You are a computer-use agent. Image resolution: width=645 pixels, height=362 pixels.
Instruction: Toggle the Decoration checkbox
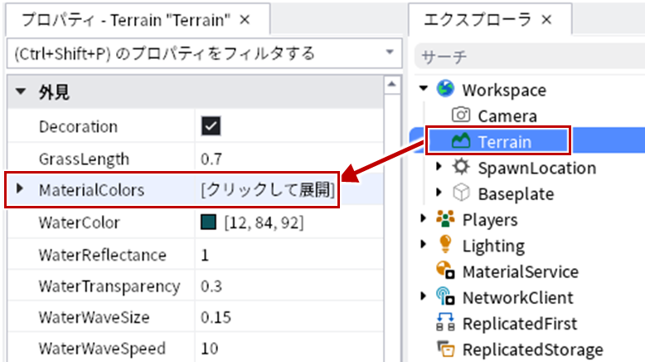211,126
